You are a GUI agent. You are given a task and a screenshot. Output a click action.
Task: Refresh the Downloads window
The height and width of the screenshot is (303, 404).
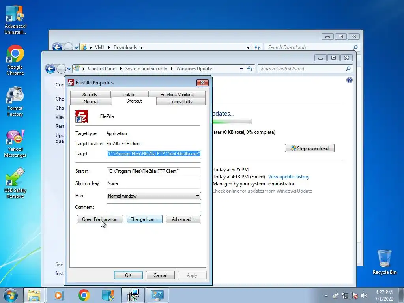pyautogui.click(x=257, y=47)
